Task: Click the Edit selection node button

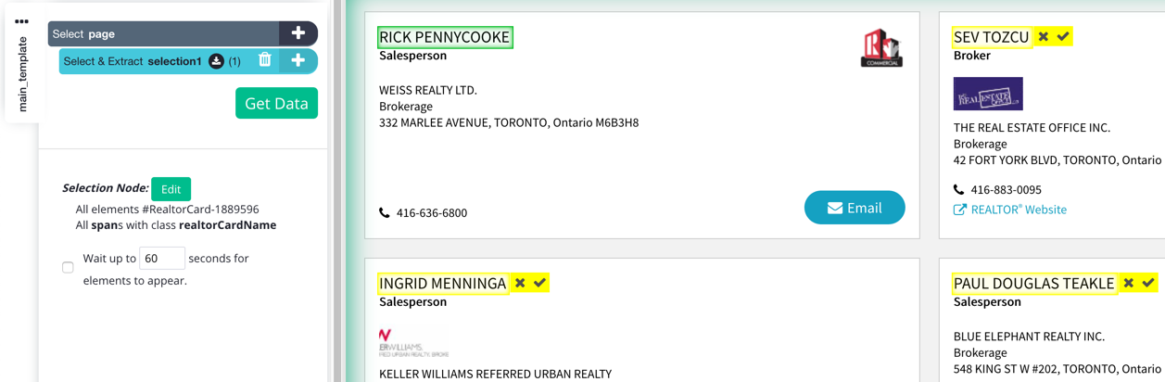Action: point(171,189)
